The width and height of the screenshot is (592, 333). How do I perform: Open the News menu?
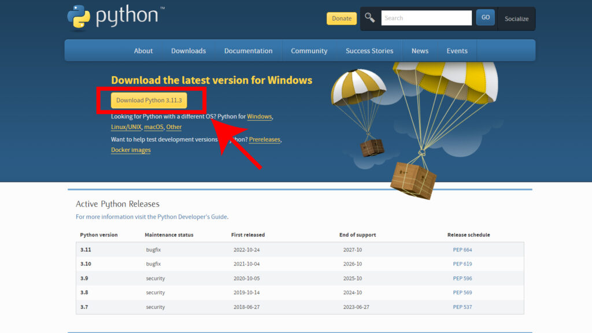420,51
